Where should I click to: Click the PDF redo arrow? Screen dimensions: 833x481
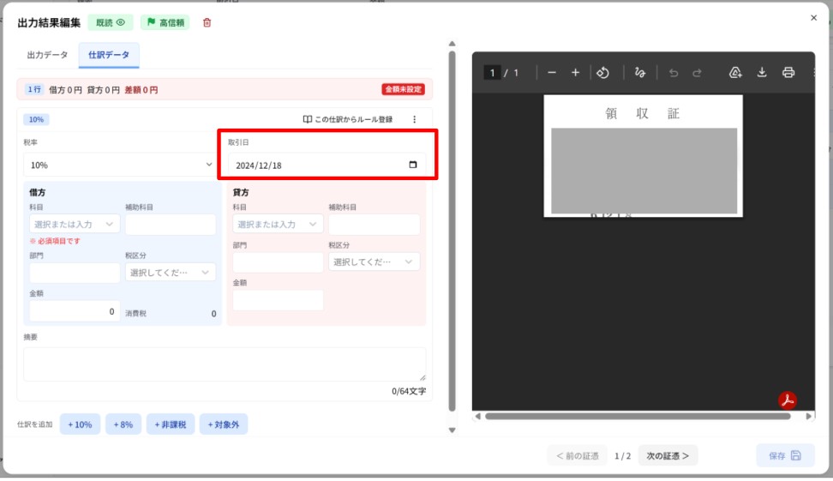click(x=697, y=72)
